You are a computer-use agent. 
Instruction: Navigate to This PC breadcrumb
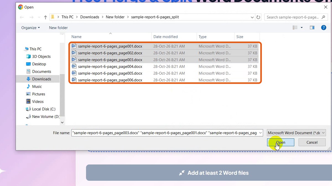[68, 17]
